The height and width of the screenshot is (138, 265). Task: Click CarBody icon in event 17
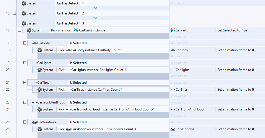point(34,43)
